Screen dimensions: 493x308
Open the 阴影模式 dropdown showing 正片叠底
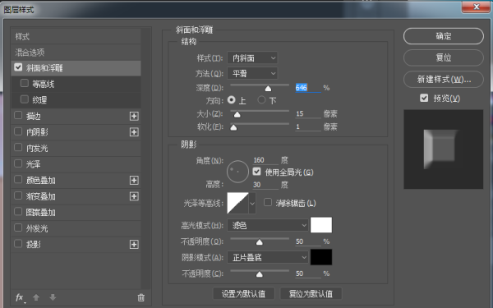pos(268,258)
